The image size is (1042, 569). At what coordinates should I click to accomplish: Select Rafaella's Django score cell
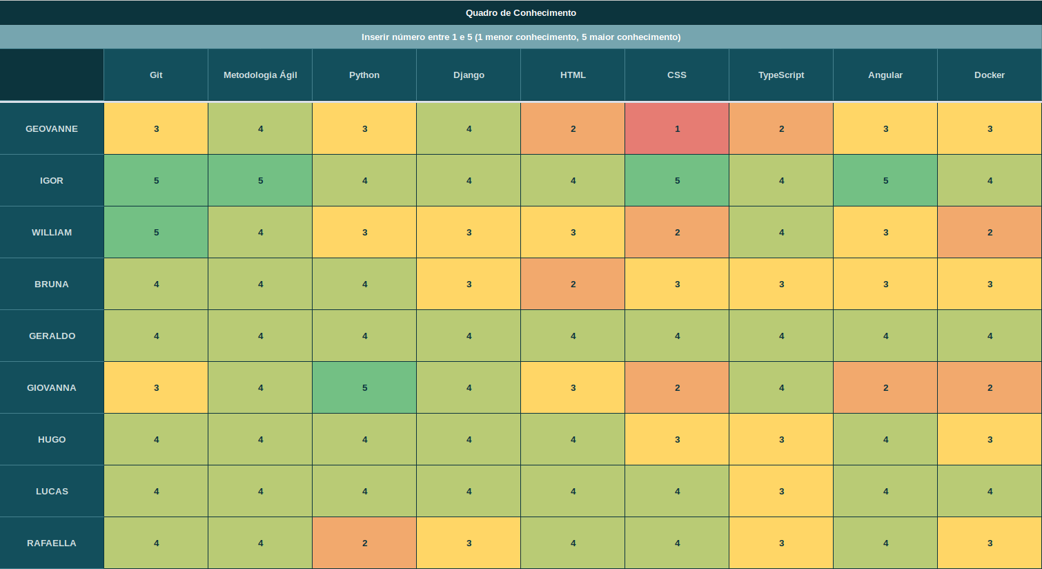[x=469, y=543]
